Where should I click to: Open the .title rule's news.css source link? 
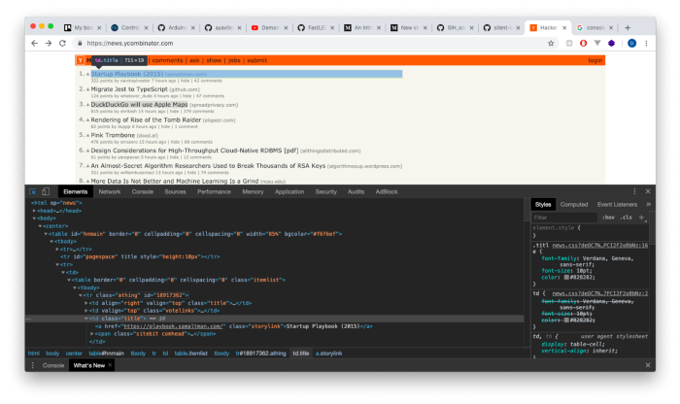(599, 245)
